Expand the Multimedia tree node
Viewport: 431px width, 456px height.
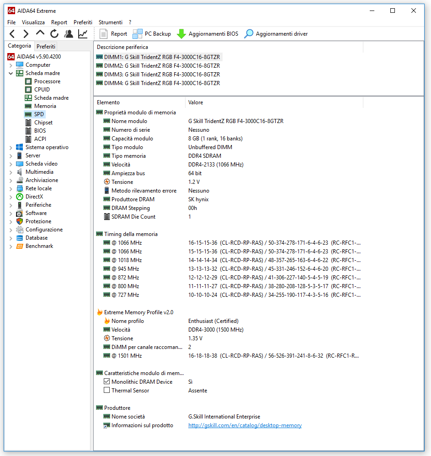(x=11, y=172)
